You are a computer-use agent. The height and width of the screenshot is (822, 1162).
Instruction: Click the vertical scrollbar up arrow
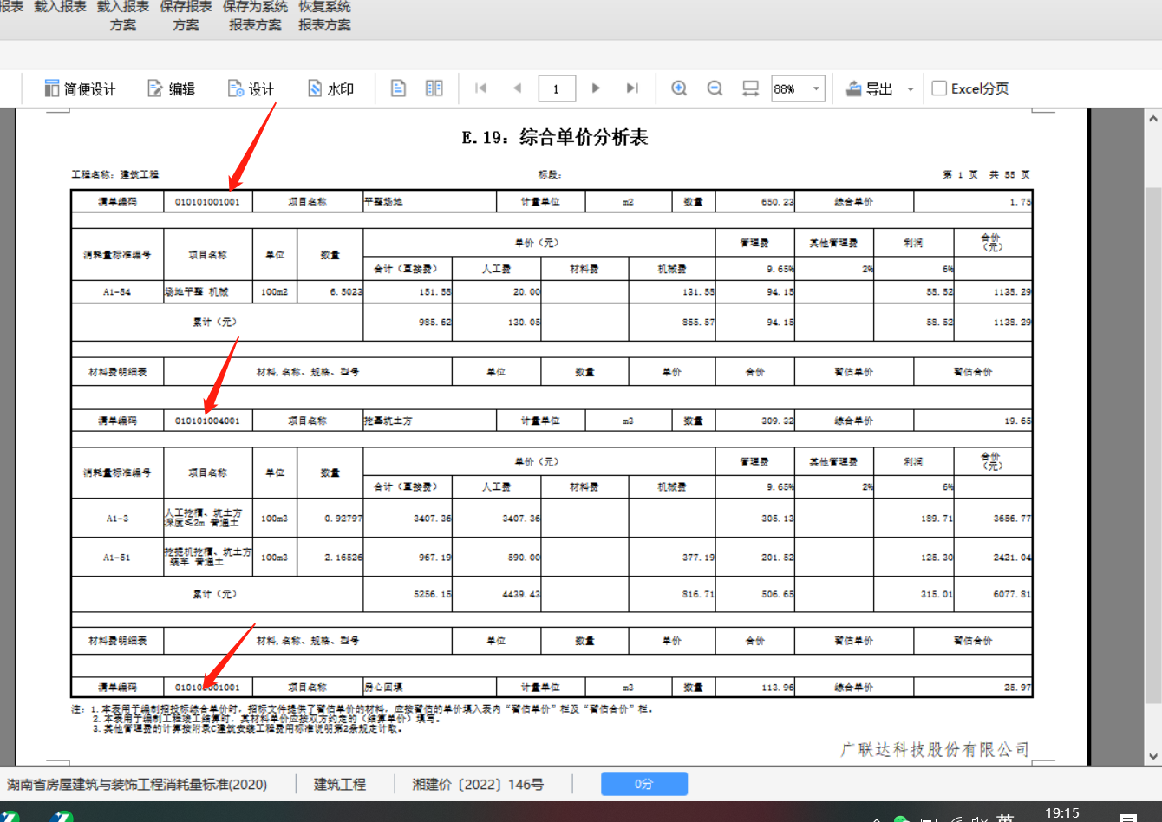click(1152, 118)
